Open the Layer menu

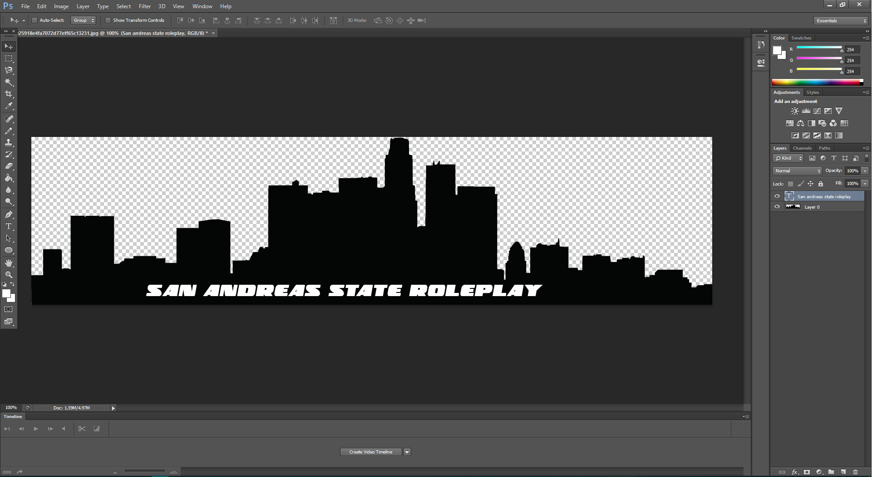83,6
